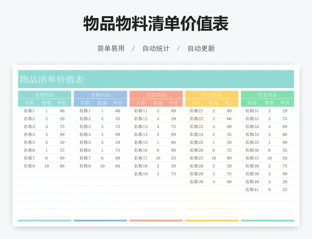Viewport: 312px width, 239px height.
Task: Select cell 名称37
Action: (252, 158)
